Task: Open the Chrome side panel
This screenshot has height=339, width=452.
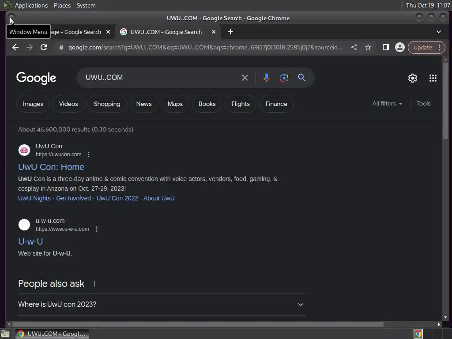Action: tap(385, 47)
